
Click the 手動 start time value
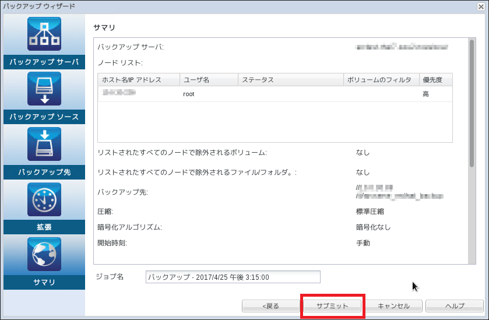(x=363, y=243)
